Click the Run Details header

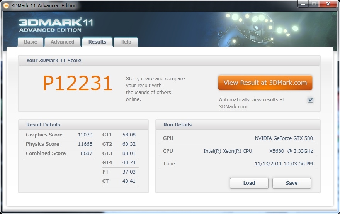[177, 125]
